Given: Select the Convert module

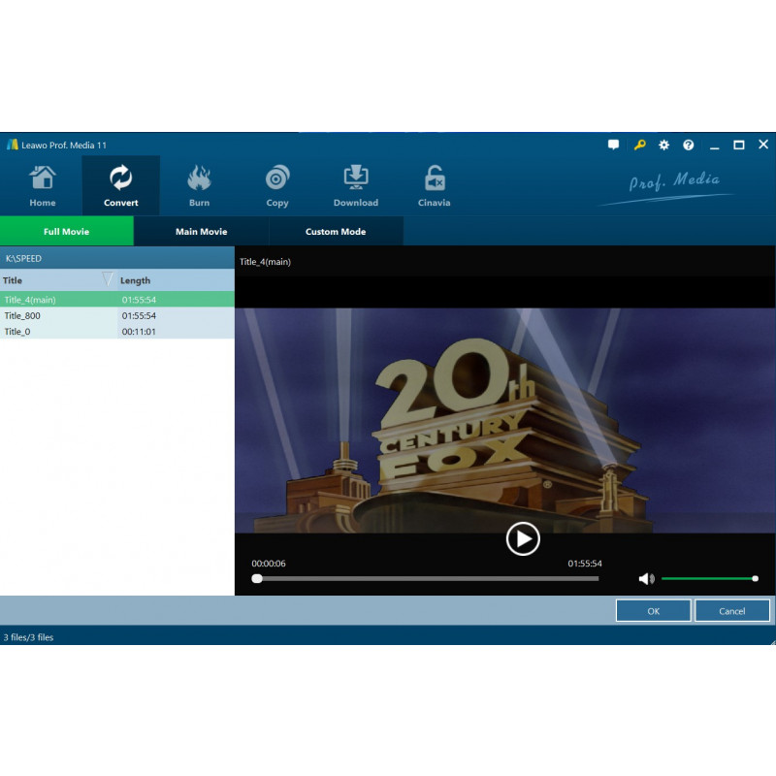Looking at the screenshot, I should click(120, 185).
